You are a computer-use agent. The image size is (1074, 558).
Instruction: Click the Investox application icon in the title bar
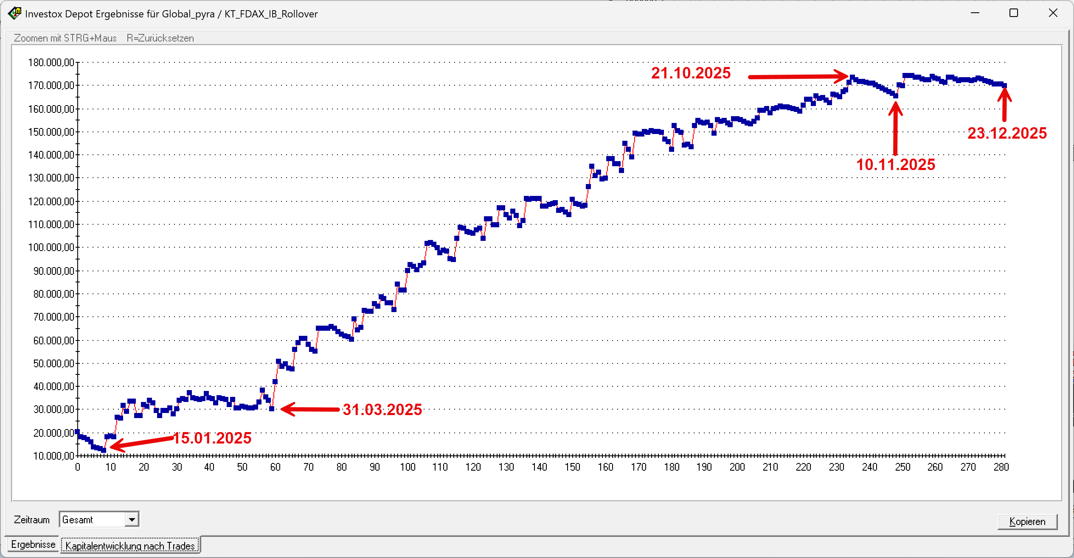pos(14,13)
